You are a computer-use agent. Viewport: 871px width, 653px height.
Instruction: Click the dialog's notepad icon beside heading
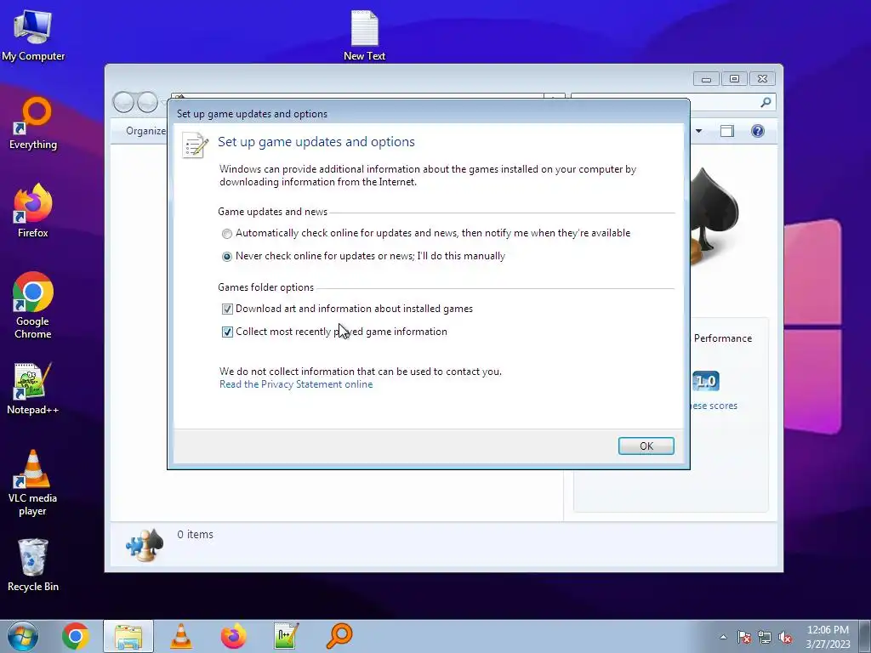click(195, 145)
